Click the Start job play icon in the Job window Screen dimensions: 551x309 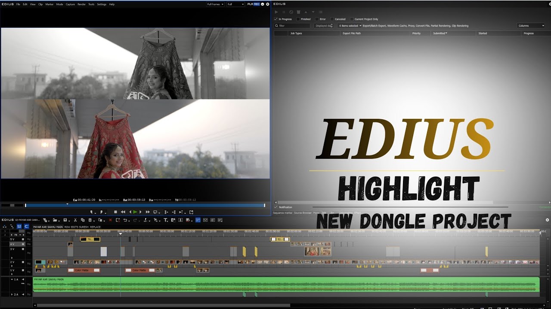[x=276, y=12]
